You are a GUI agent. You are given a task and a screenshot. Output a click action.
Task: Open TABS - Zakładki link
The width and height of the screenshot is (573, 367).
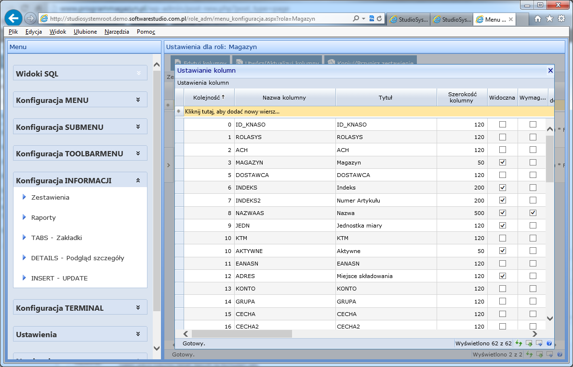click(57, 238)
